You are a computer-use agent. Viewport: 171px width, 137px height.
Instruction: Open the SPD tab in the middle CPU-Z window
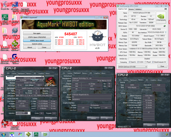click(91, 73)
